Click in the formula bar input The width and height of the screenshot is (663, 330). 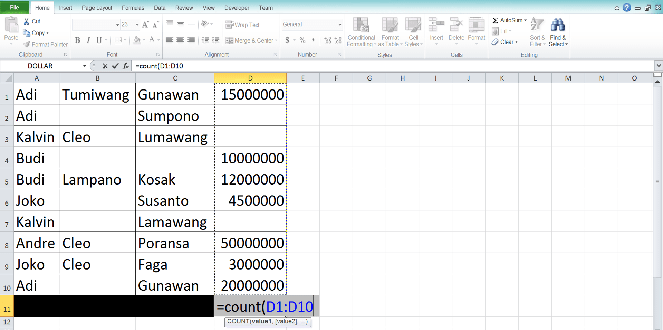tap(394, 66)
